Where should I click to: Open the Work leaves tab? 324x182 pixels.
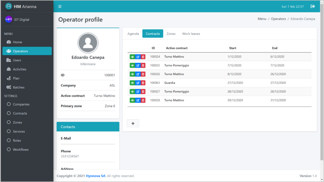191,34
